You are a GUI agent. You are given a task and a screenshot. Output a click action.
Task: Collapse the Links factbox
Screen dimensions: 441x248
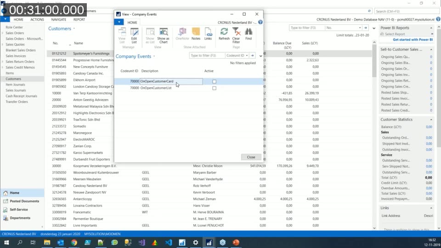point(431,208)
